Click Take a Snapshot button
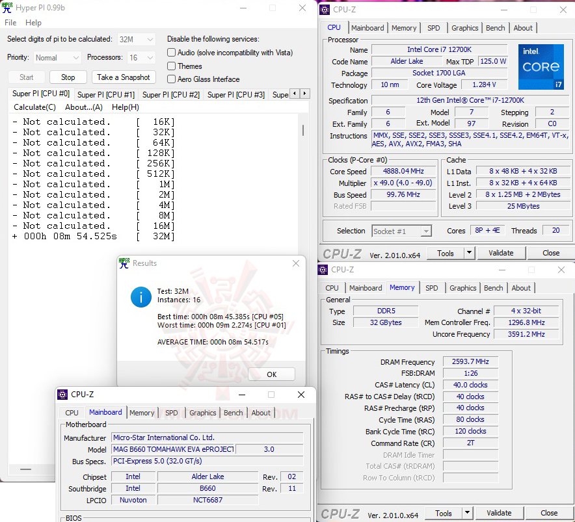Viewport: 575px width, 522px height. (x=124, y=77)
